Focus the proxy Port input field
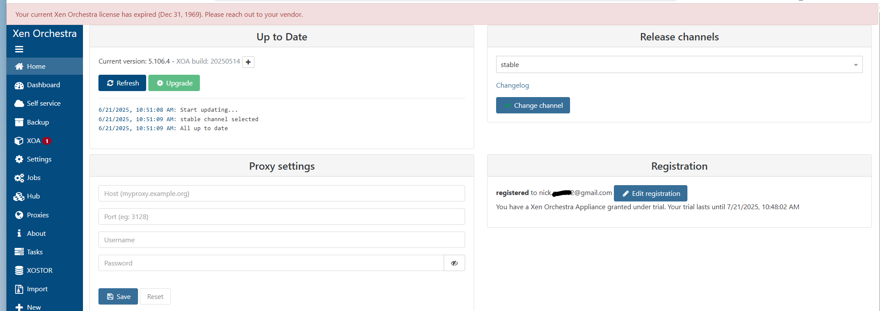This screenshot has width=880, height=311. coord(282,216)
